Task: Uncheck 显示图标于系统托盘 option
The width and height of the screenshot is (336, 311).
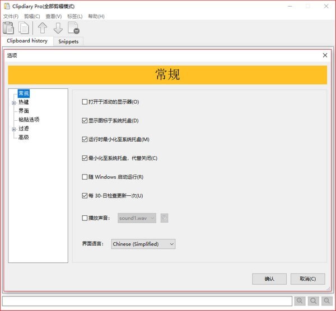Action: tap(85, 120)
